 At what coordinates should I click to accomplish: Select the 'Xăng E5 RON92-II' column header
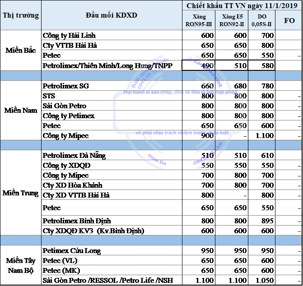pos(232,20)
